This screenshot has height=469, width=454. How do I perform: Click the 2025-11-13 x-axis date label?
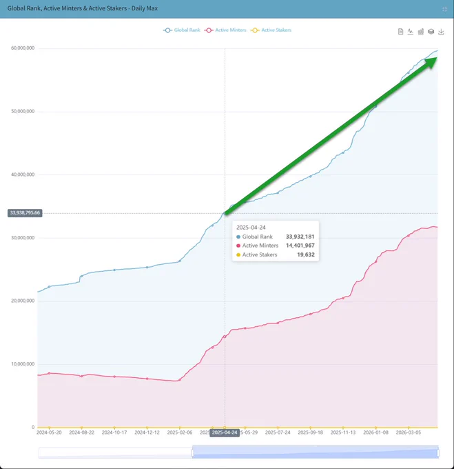click(343, 432)
